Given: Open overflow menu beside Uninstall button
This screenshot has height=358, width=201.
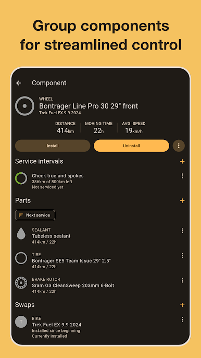Looking at the screenshot, I should point(179,146).
